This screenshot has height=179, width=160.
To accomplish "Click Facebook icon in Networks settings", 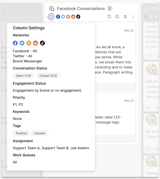I will pos(15,43).
